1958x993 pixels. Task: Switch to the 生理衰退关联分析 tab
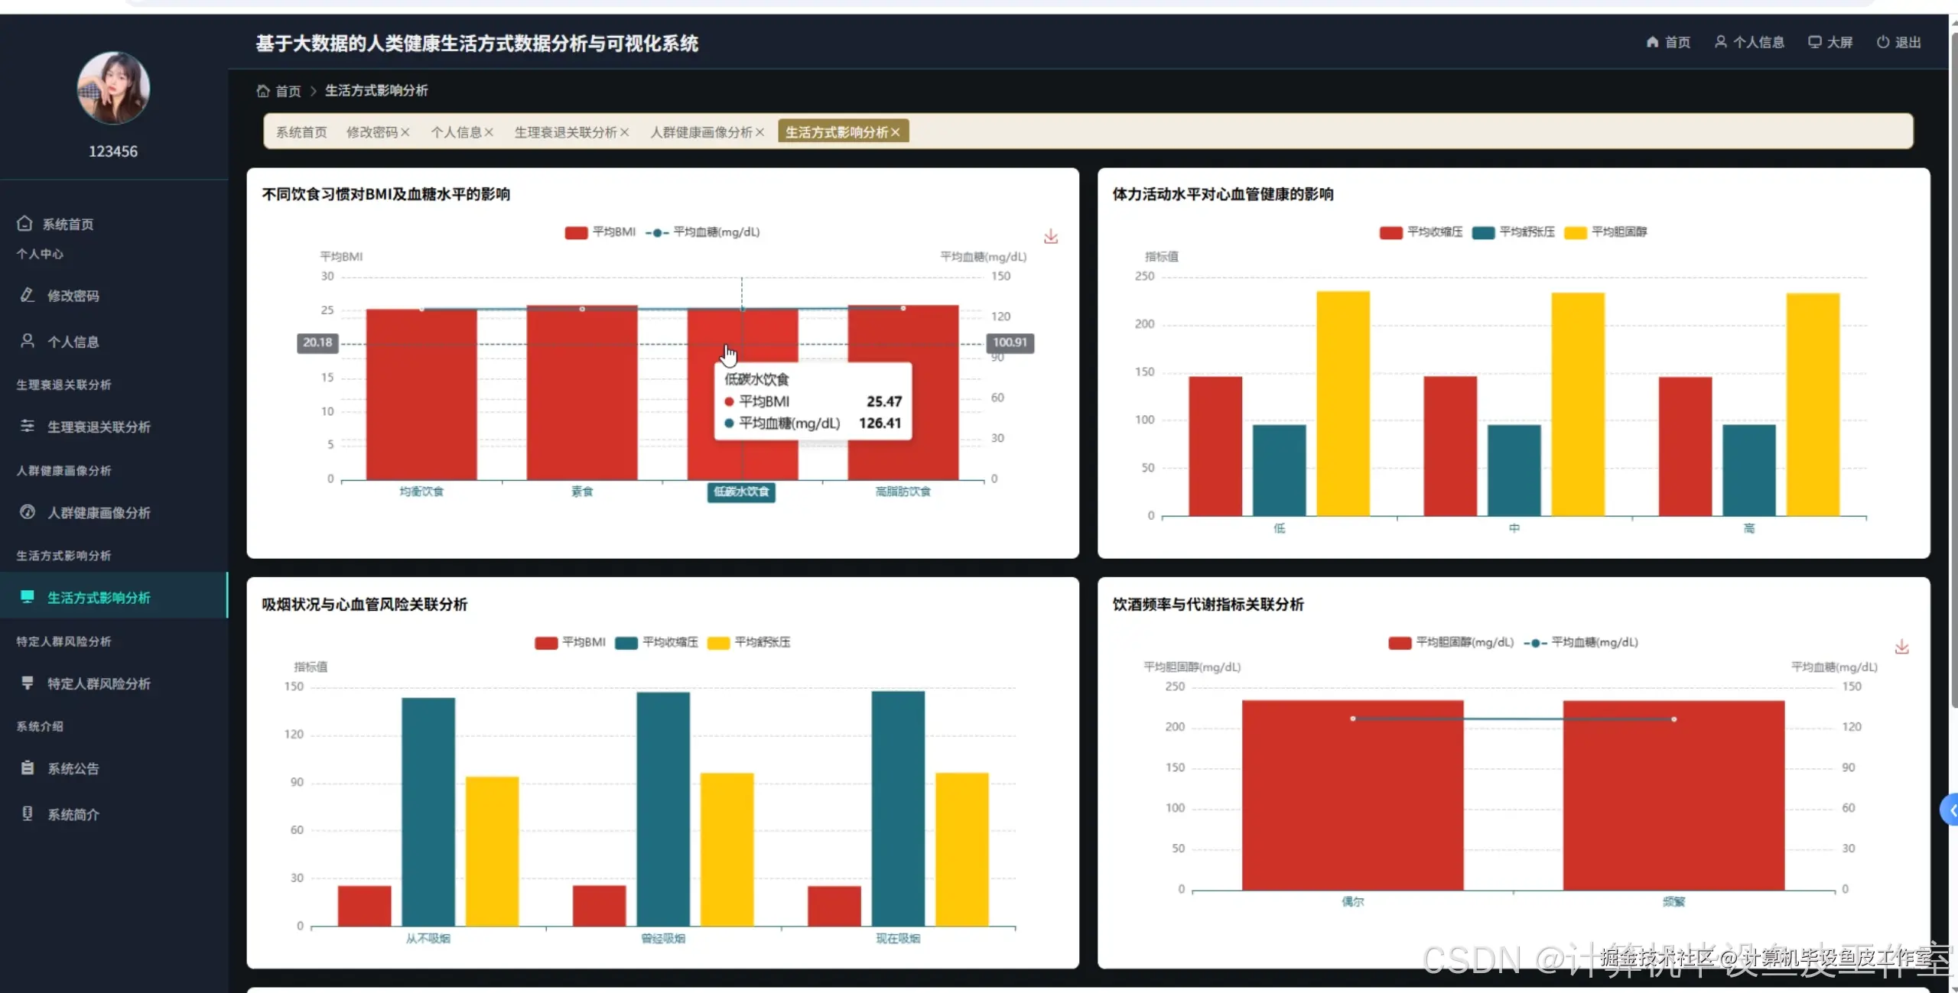click(x=564, y=132)
